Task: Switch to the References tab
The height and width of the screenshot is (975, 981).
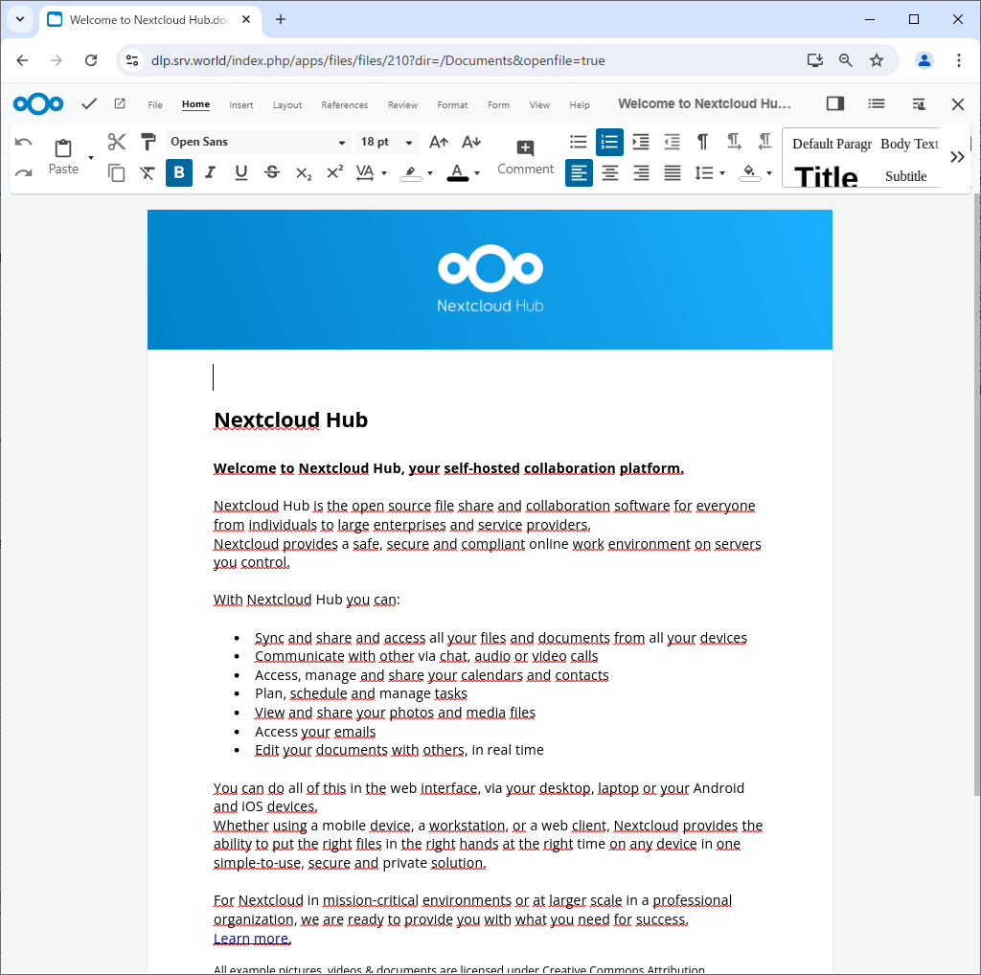Action: (x=344, y=105)
